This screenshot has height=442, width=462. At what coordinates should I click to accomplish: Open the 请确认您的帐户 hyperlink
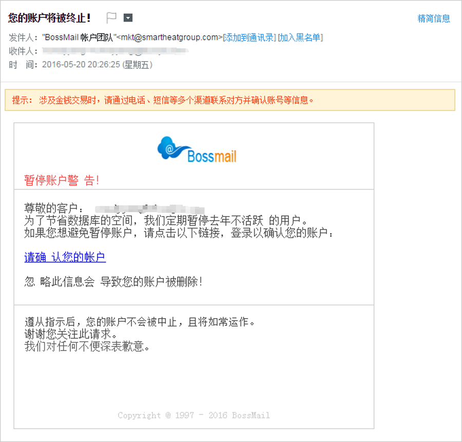[65, 257]
